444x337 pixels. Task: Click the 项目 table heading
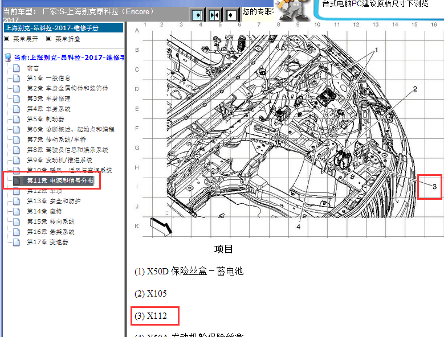point(223,249)
